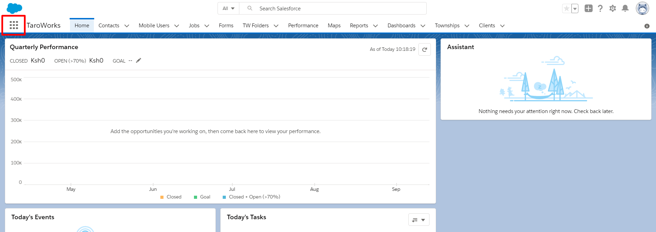Open the All search scope dropdown
The height and width of the screenshot is (232, 656).
click(229, 8)
